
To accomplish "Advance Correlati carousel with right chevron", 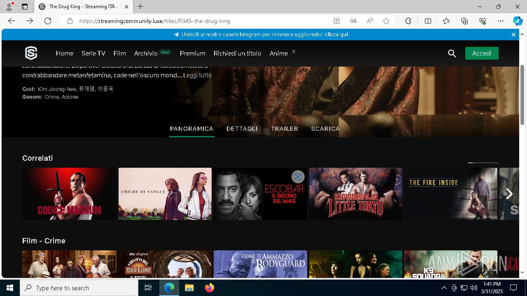I will point(509,194).
